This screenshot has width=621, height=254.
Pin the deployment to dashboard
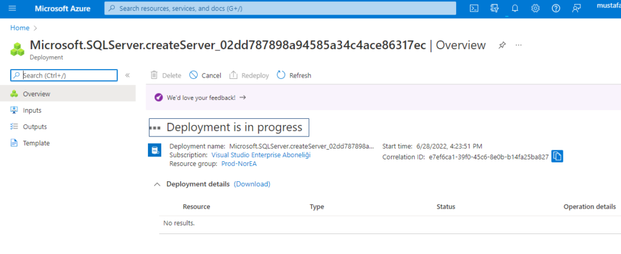(x=502, y=45)
